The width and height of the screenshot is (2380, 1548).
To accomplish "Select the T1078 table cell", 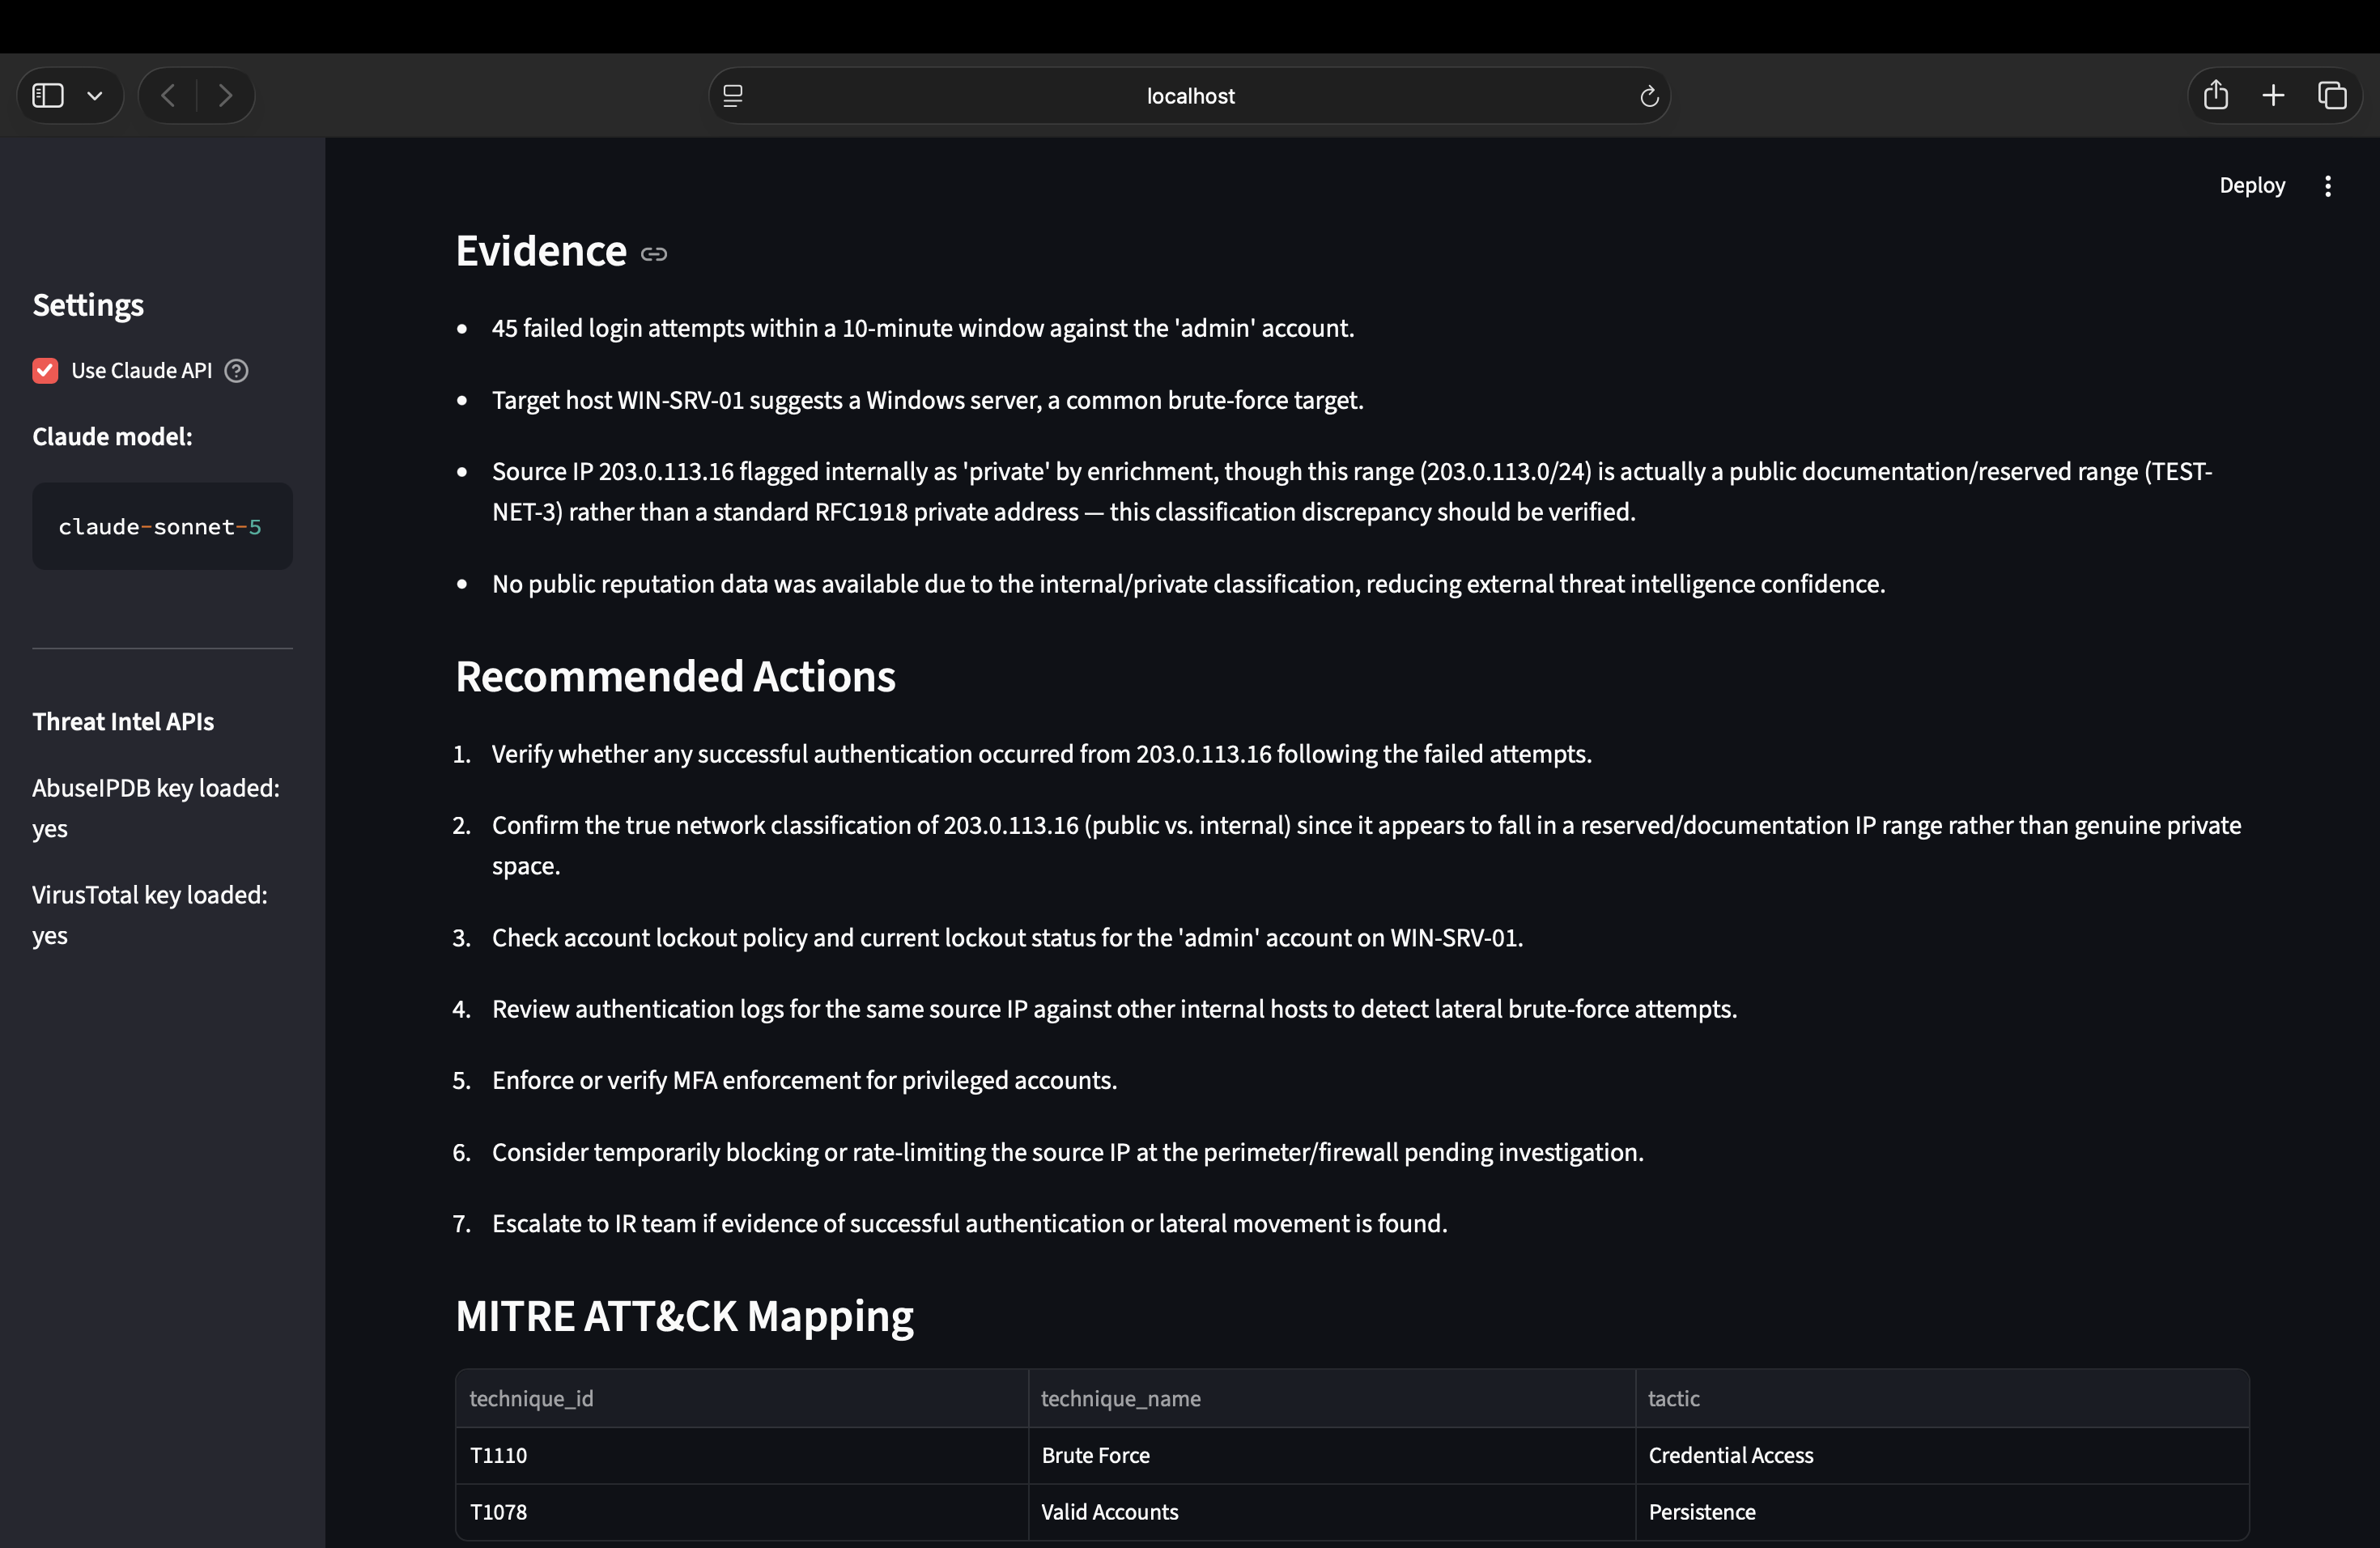I will click(742, 1512).
